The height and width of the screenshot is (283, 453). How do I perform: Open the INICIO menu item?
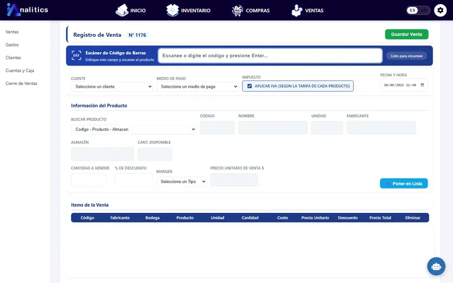tap(138, 11)
